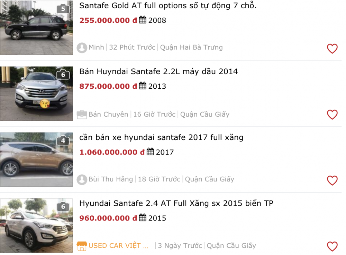The height and width of the screenshot is (255, 346).
Task: Click camera badge showing 4 photos
Action: click(63, 140)
